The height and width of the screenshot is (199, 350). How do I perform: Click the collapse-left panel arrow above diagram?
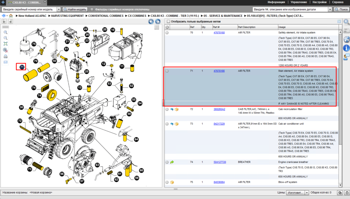pos(4,21)
